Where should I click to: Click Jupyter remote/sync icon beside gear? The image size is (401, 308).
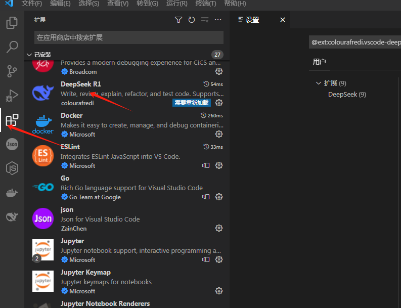[x=206, y=259]
